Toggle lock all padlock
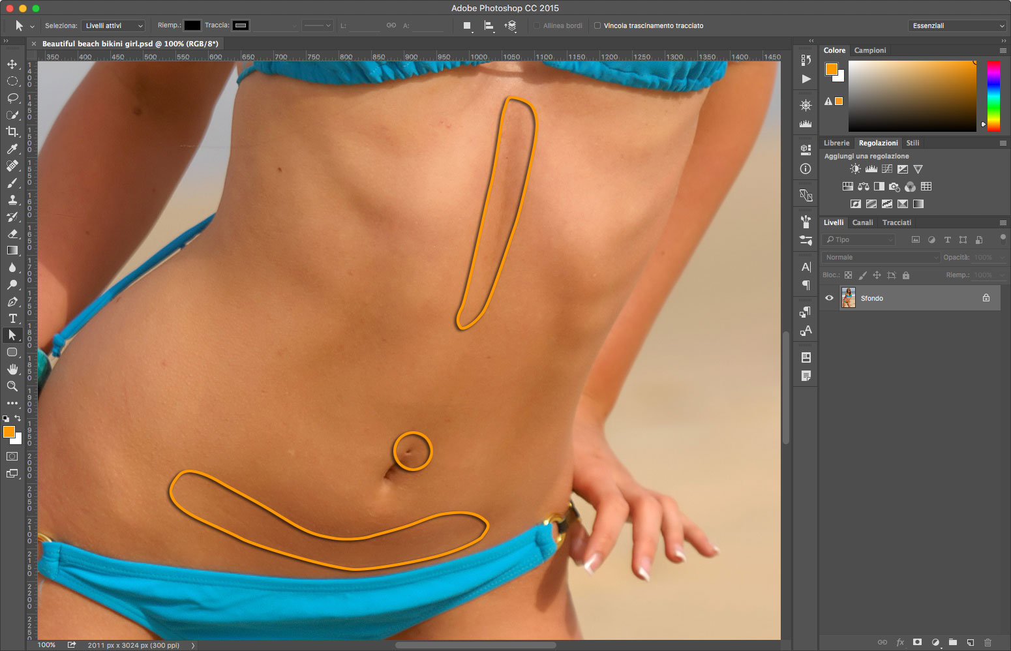 (905, 275)
